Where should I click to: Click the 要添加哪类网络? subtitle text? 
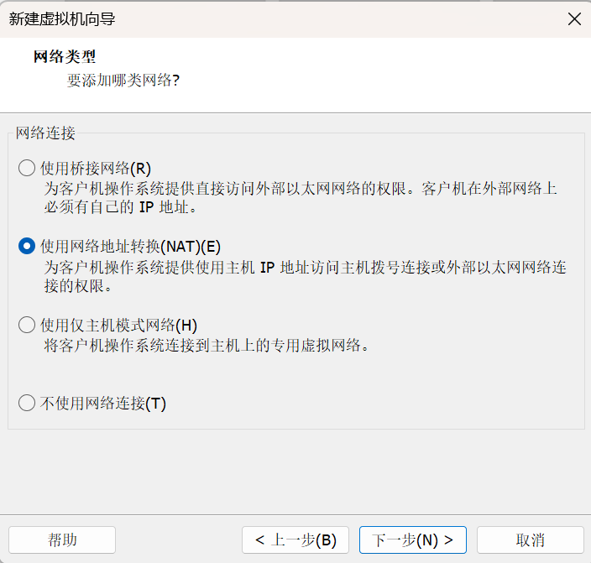pos(123,81)
